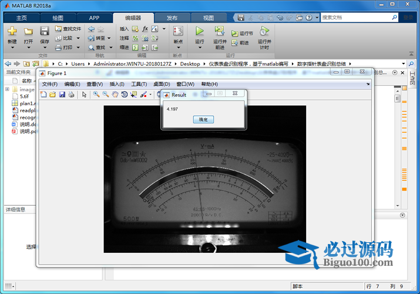
Task: Open 插入(I) menu in Figure 1
Action: coord(117,84)
